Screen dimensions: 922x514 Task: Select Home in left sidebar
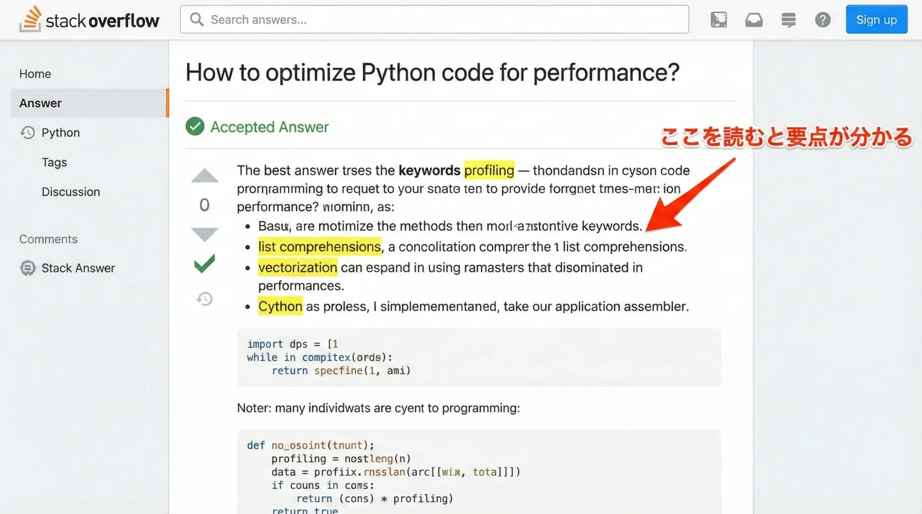tap(35, 74)
